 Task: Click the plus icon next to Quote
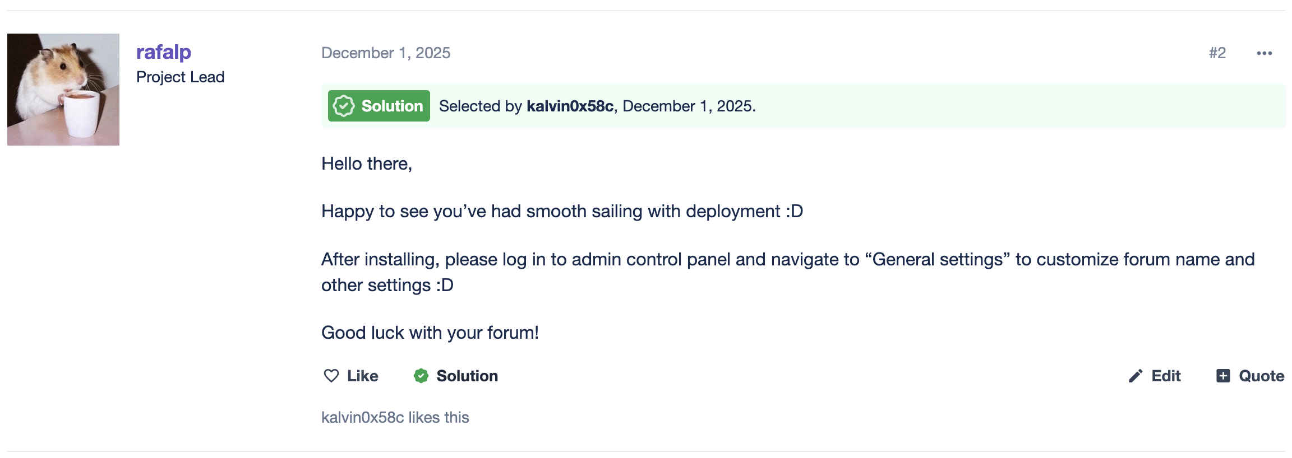click(x=1223, y=376)
